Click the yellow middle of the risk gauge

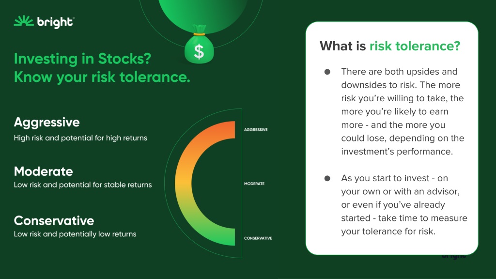[x=184, y=184]
